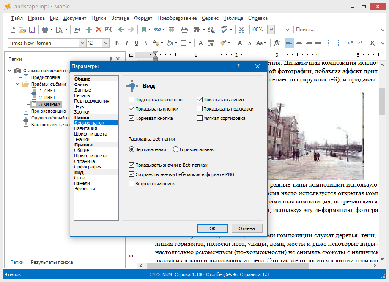The height and width of the screenshot is (282, 389).
Task: Open the Times New Roman font dropdown
Action: click(x=82, y=43)
